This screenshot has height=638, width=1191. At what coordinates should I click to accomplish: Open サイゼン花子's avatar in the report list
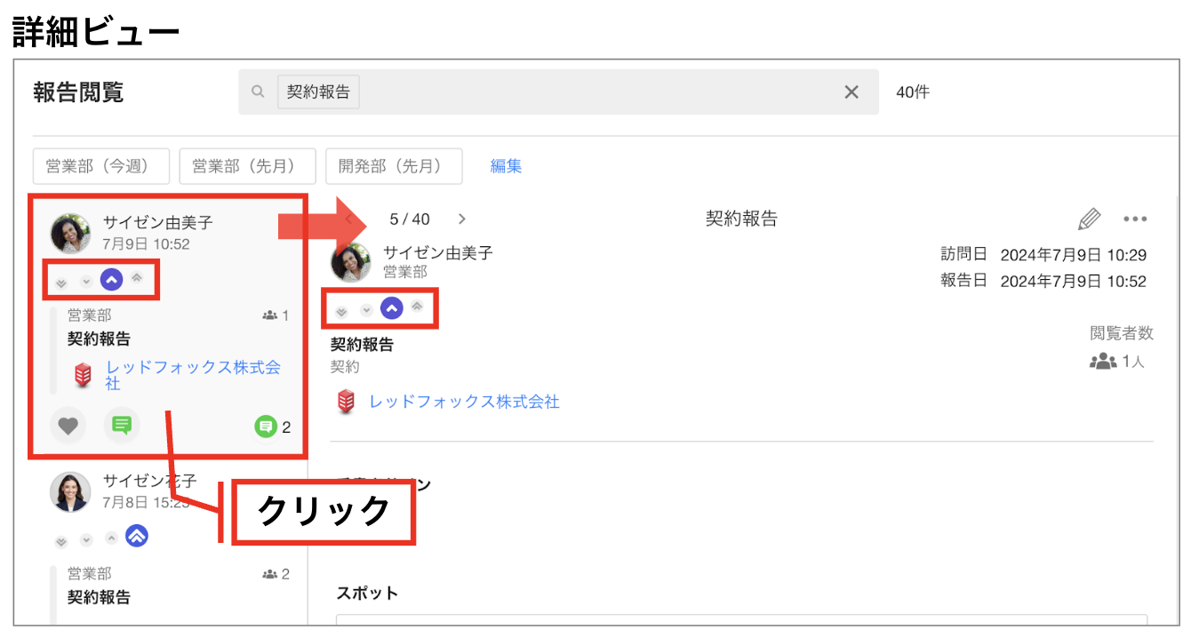70,491
